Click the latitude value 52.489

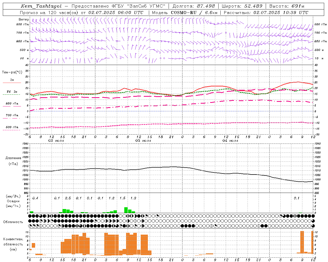point(253,6)
